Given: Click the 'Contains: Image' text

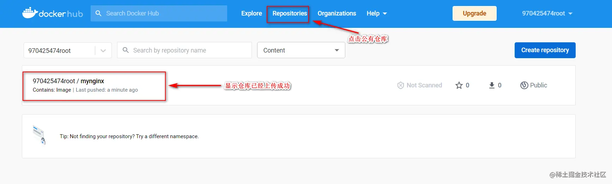Looking at the screenshot, I should [52, 90].
